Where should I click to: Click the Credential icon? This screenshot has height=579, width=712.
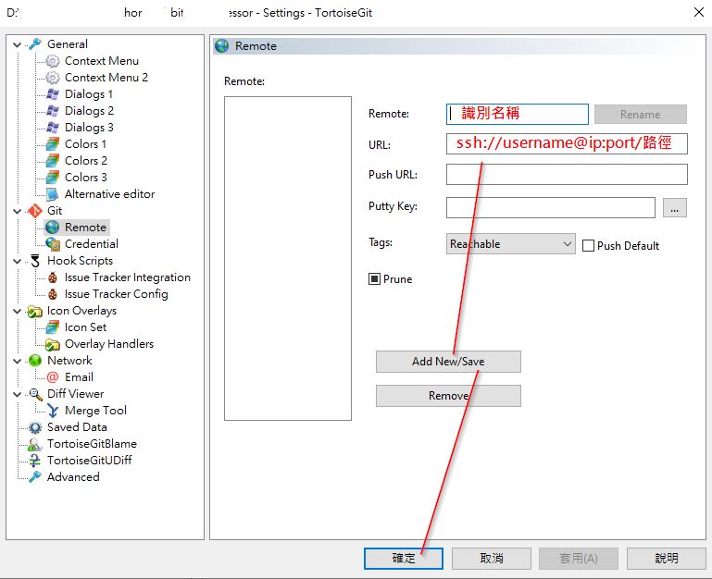coord(53,244)
